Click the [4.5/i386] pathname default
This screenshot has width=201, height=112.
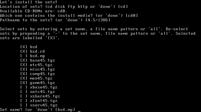coord(98,20)
